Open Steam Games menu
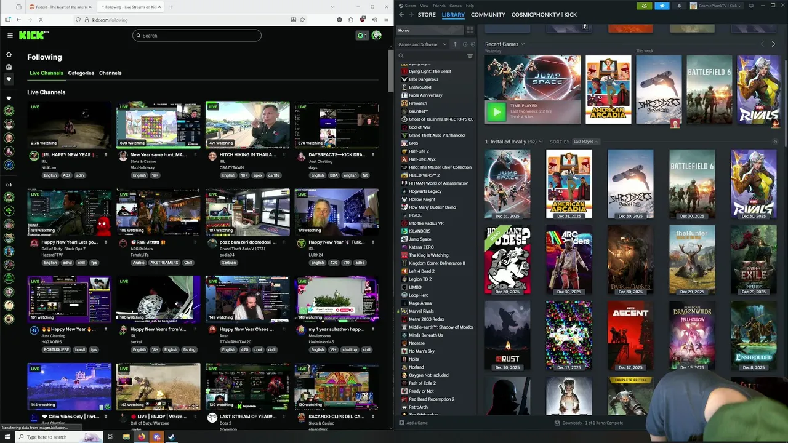Screen dimensions: 788x443 pos(456,6)
